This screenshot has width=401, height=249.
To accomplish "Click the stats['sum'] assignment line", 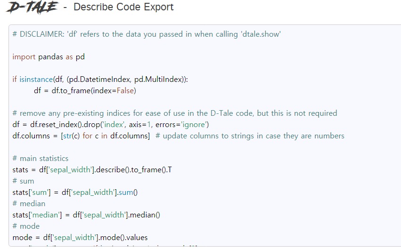I will [x=75, y=193].
